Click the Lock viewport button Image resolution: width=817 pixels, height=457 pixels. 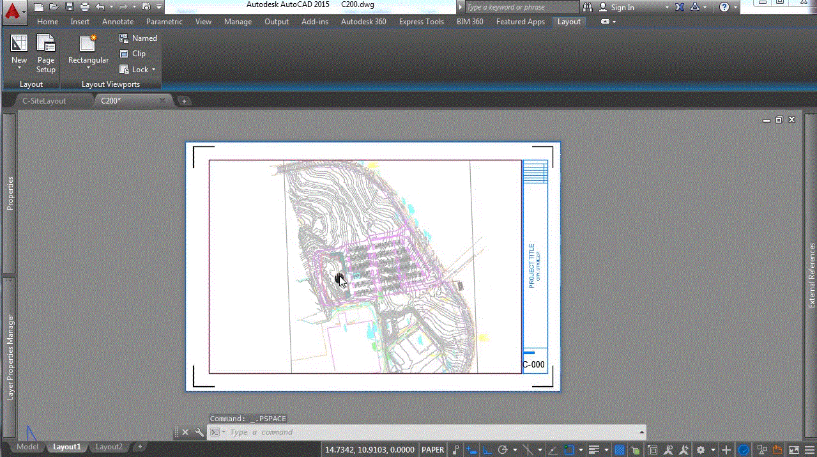tap(134, 69)
